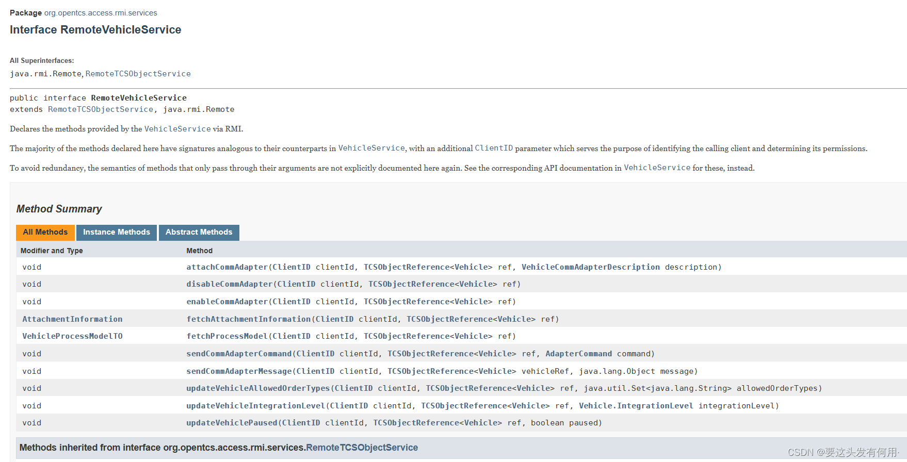Click TCSObjectReference in the disableCommAdapter row

pos(411,284)
